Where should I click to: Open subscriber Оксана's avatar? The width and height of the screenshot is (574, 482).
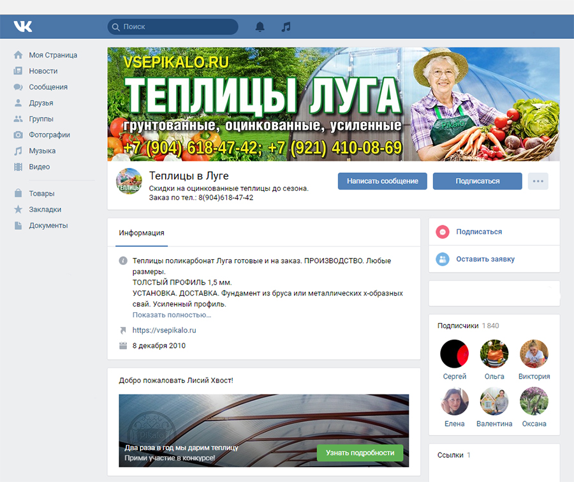click(x=534, y=402)
